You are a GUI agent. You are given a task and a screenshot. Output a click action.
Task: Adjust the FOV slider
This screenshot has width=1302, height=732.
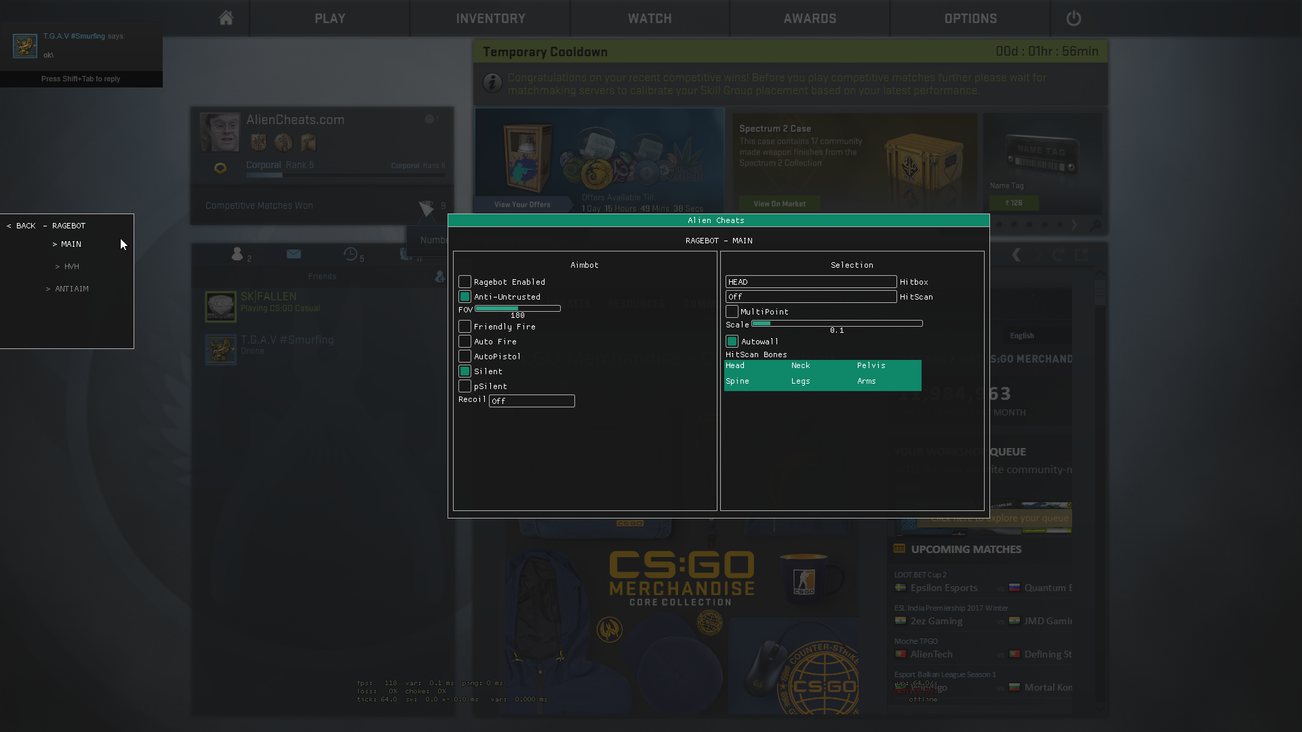pos(517,308)
